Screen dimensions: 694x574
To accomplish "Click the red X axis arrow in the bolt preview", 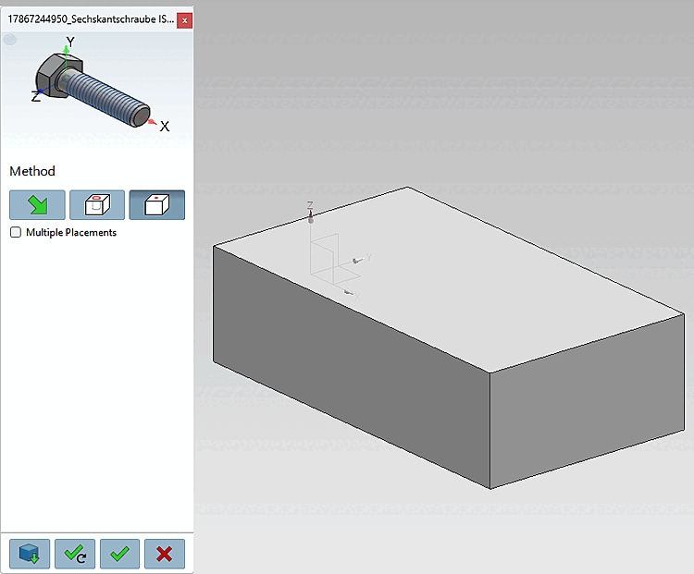I will (x=153, y=122).
